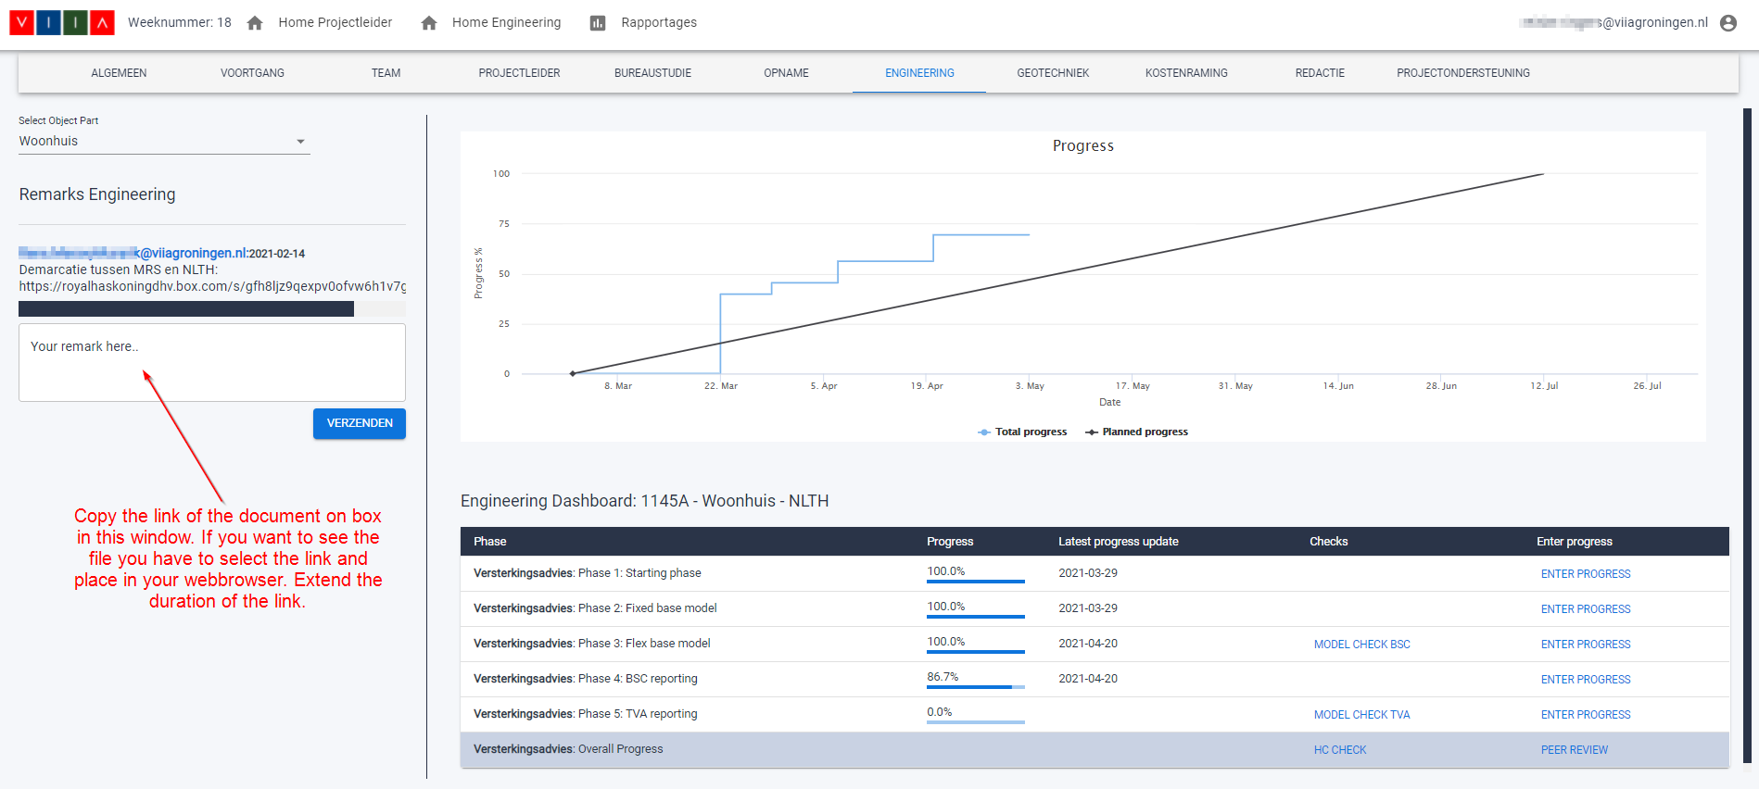The image size is (1759, 789).
Task: Click 2021-04-20 date in Phase 3 row
Action: pyautogui.click(x=1088, y=644)
